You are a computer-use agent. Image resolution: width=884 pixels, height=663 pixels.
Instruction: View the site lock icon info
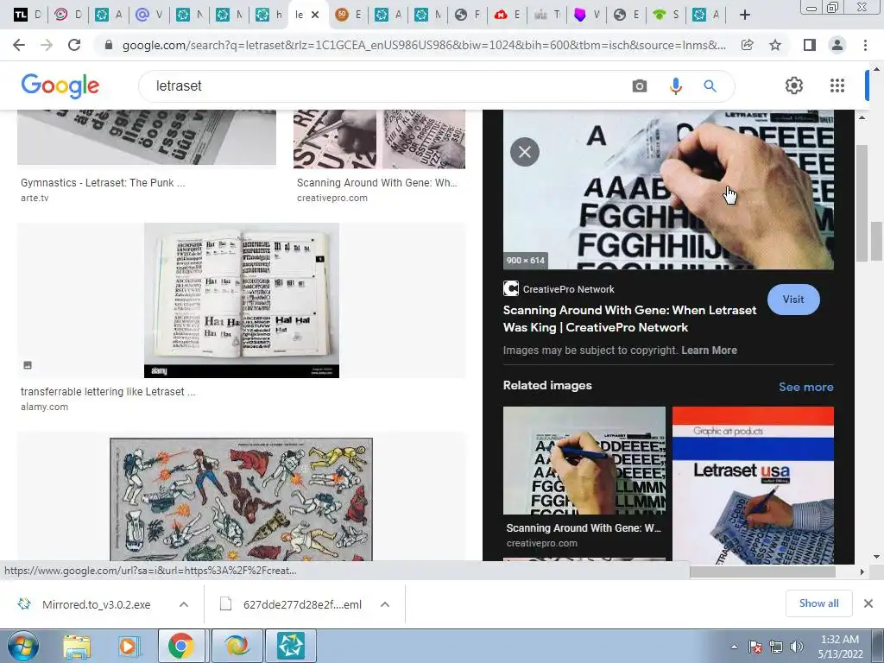click(109, 45)
